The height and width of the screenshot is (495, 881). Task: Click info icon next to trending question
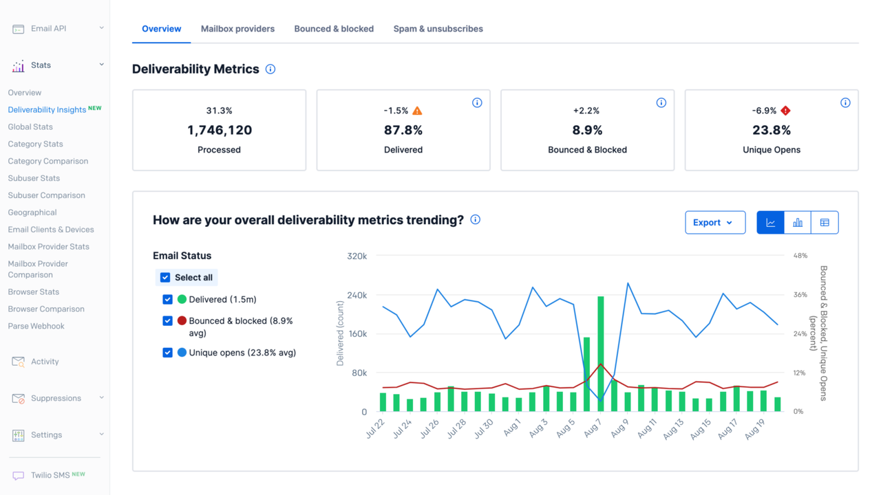tap(476, 220)
